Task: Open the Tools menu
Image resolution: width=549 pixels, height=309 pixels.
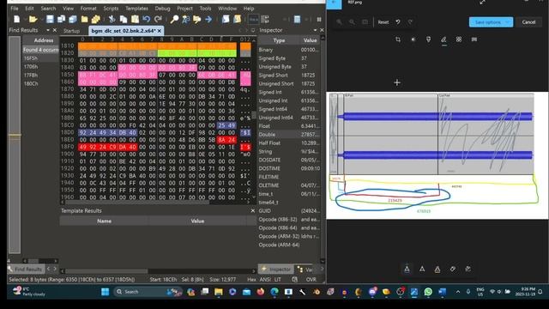Action: (205, 8)
